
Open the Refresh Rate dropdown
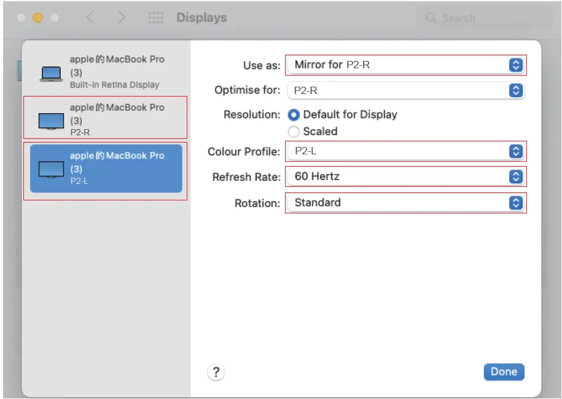click(405, 177)
